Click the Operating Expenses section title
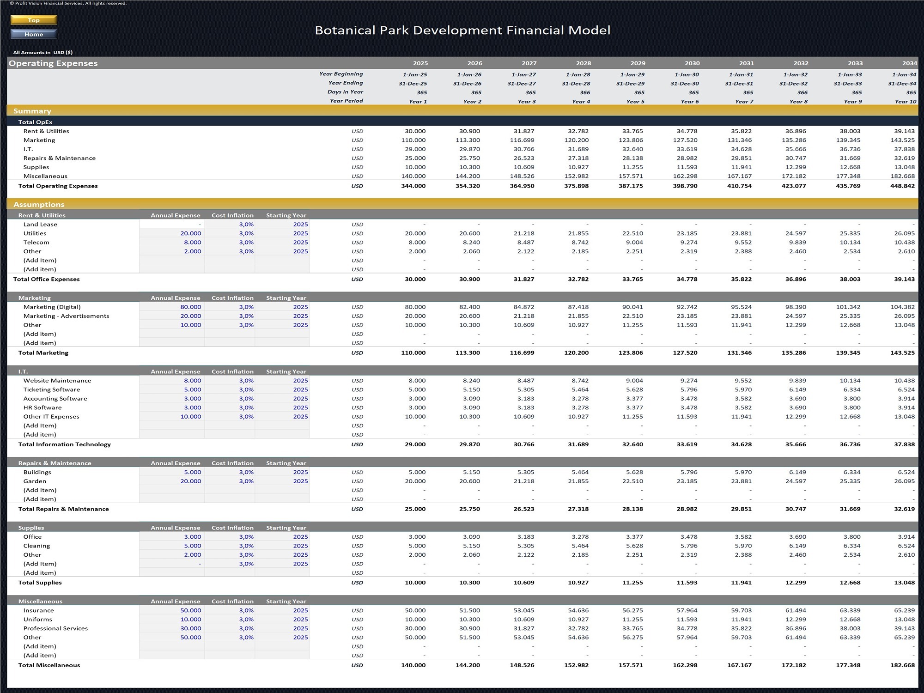 click(53, 63)
